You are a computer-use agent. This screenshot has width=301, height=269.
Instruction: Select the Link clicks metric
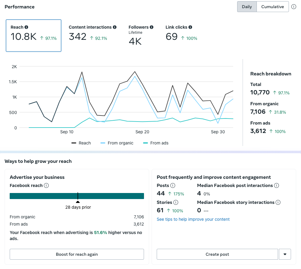click(x=182, y=33)
